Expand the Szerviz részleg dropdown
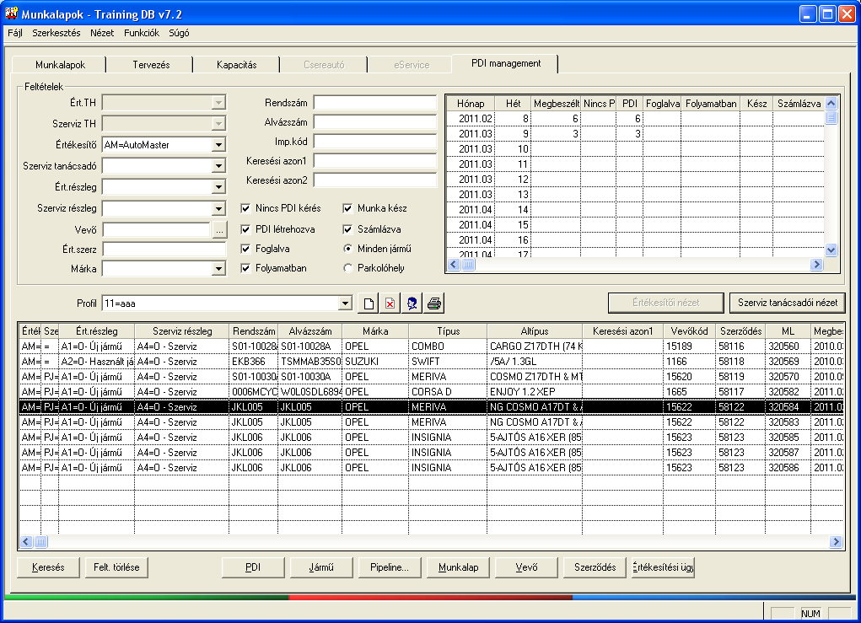 [218, 208]
